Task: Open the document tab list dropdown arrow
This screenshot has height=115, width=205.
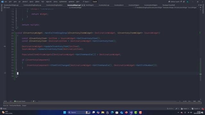Action: pyautogui.click(x=199, y=5)
